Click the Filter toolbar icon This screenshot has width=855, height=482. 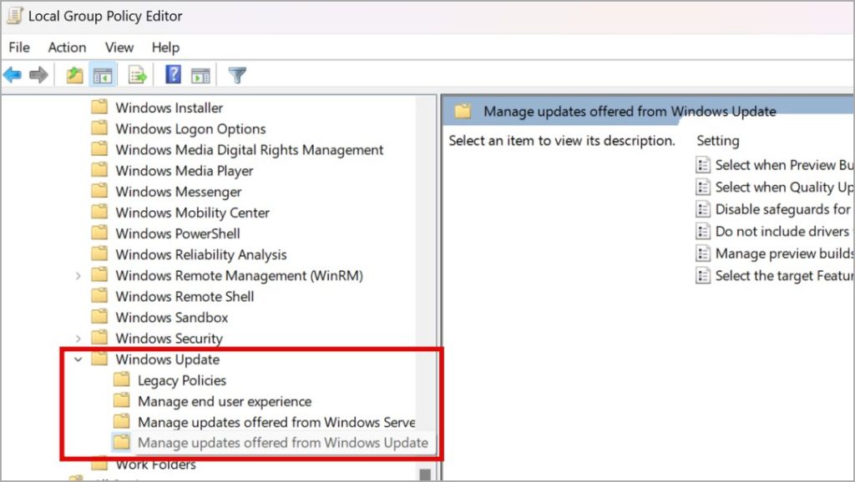coord(236,74)
